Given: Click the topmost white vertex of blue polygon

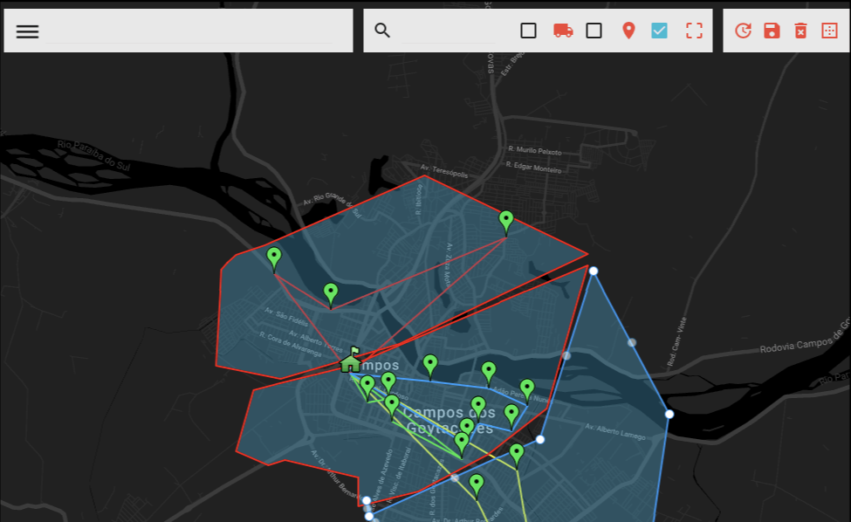Looking at the screenshot, I should click(x=594, y=271).
